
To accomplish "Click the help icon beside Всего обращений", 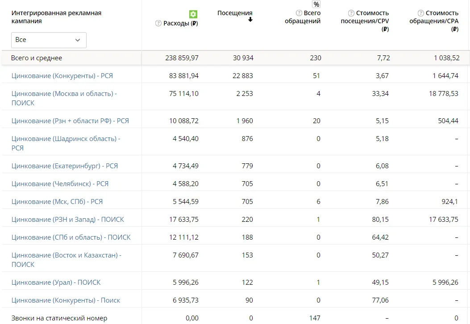I will point(299,13).
